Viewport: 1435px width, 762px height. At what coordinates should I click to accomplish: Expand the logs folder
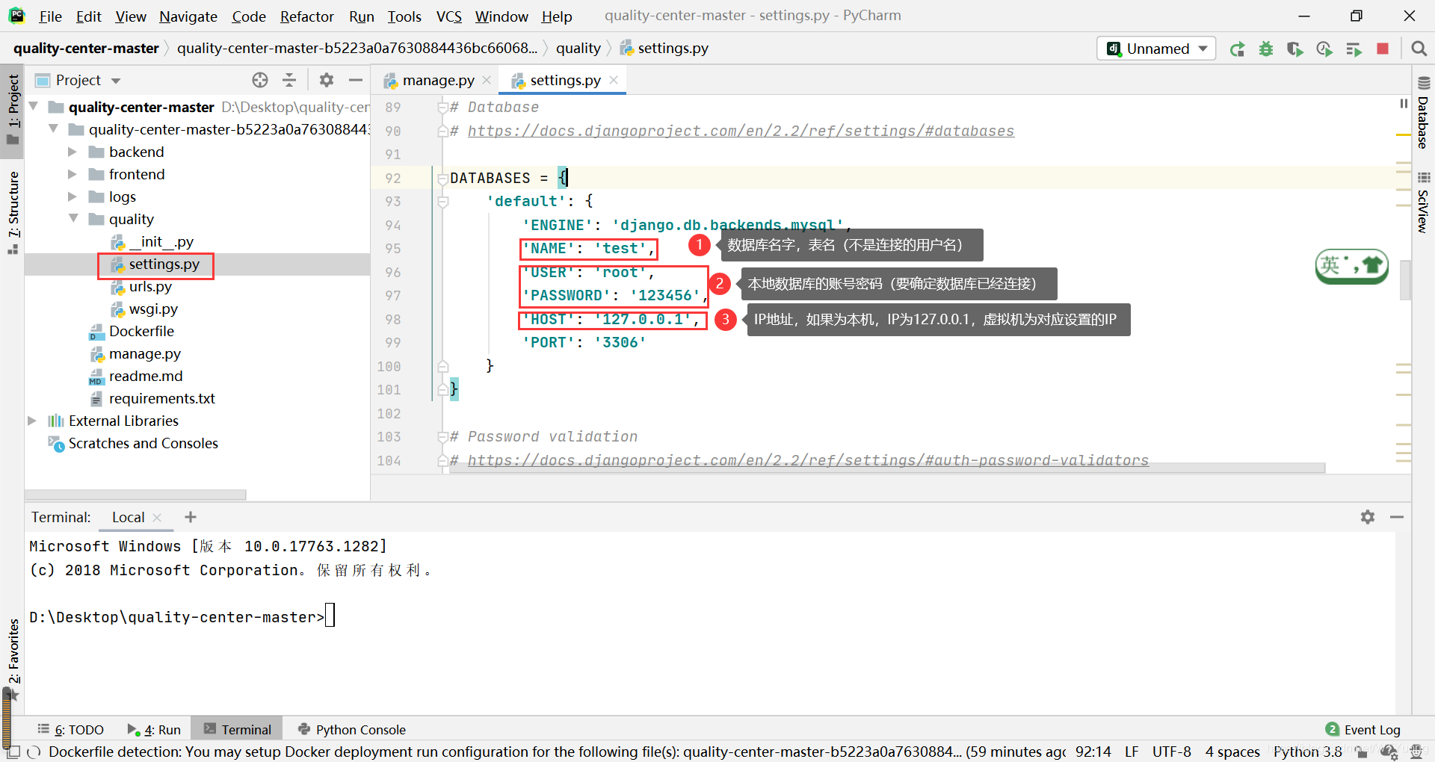click(72, 196)
